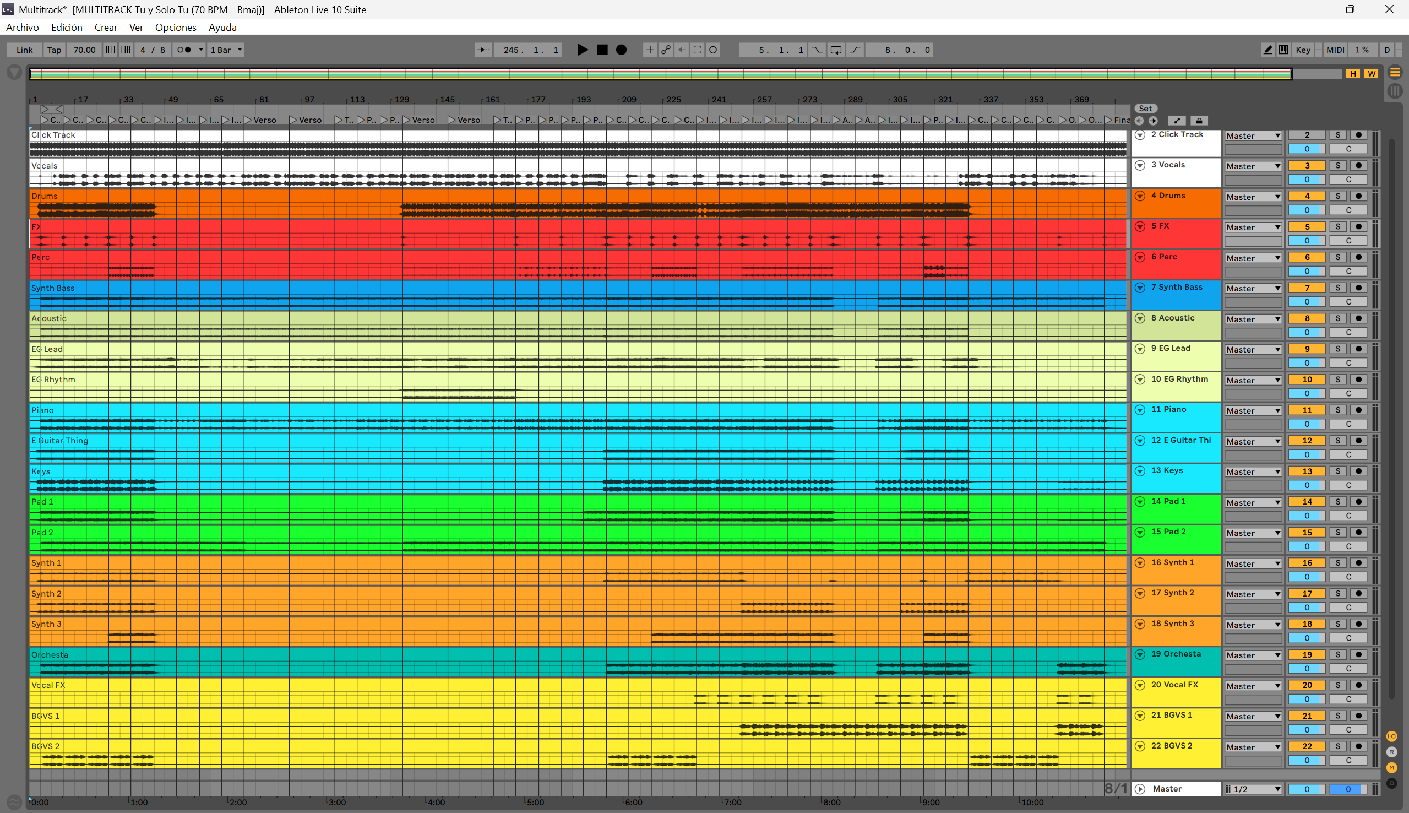Toggle the Loop switch icon
The image size is (1409, 813).
pos(836,50)
